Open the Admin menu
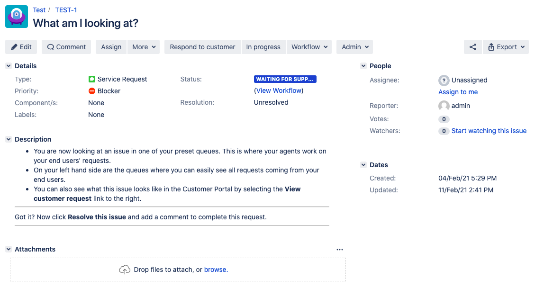 [354, 47]
